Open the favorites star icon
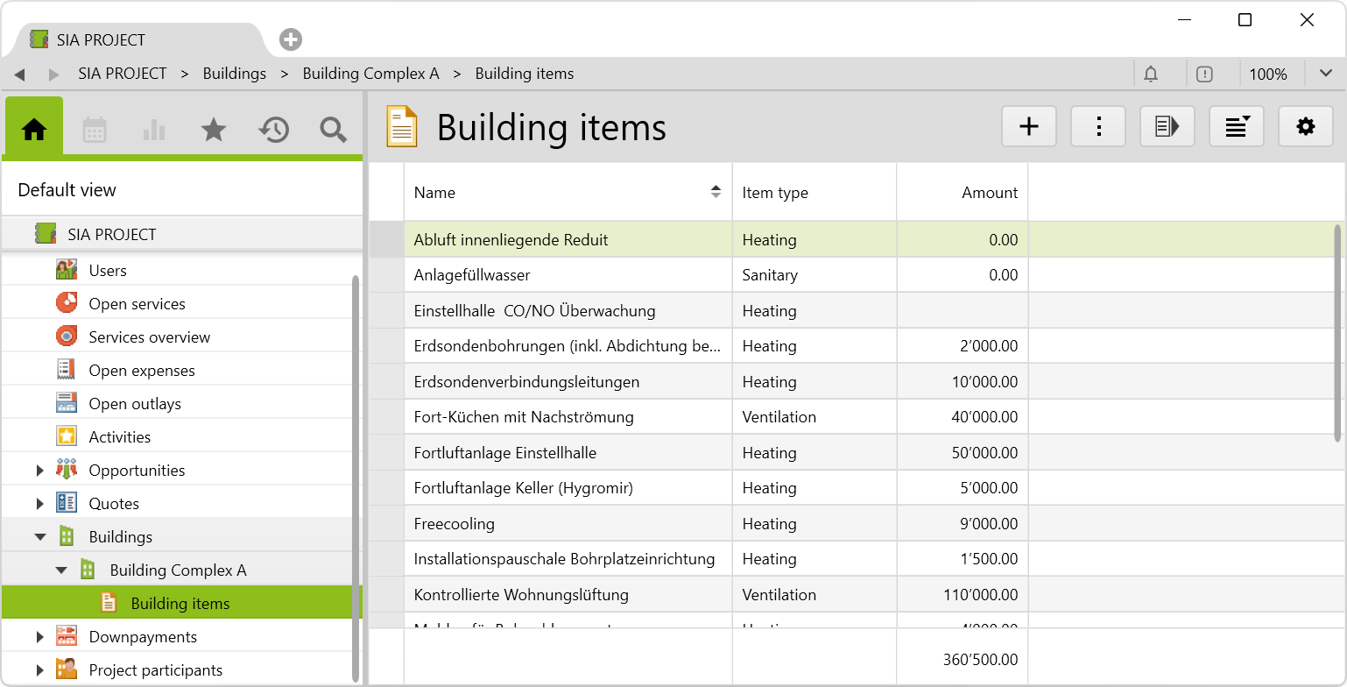The height and width of the screenshot is (687, 1347). point(214,130)
